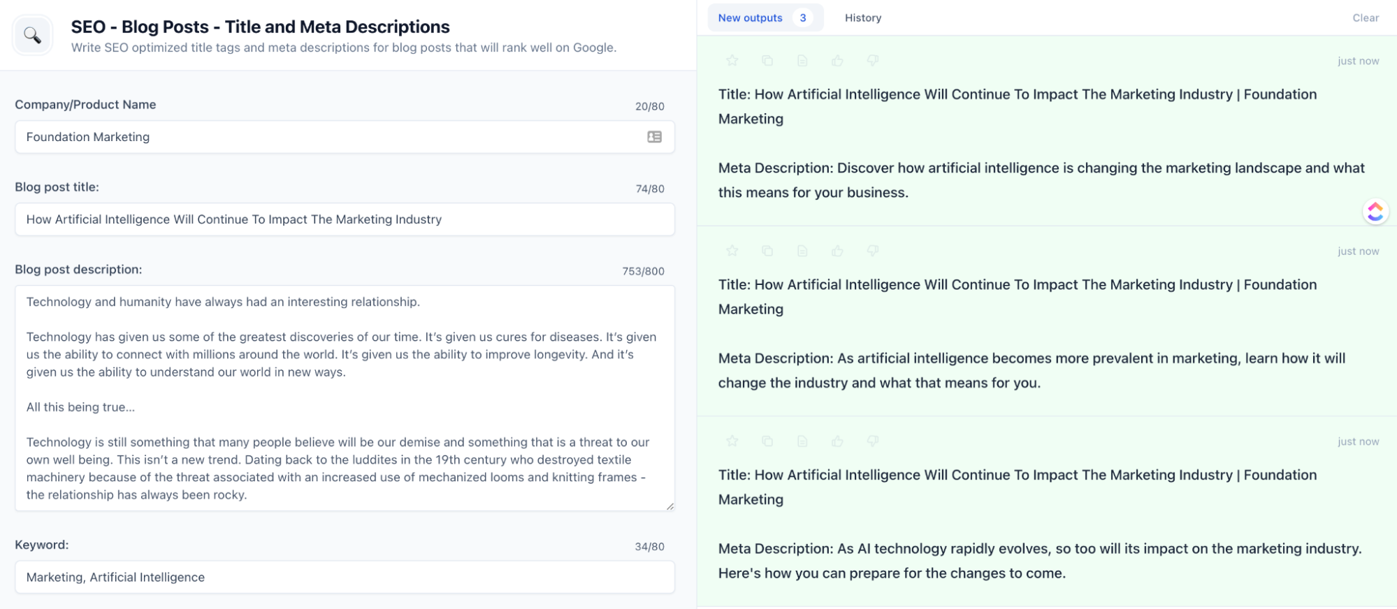Focus the Keyword input field
This screenshot has height=609, width=1397.
pos(345,578)
